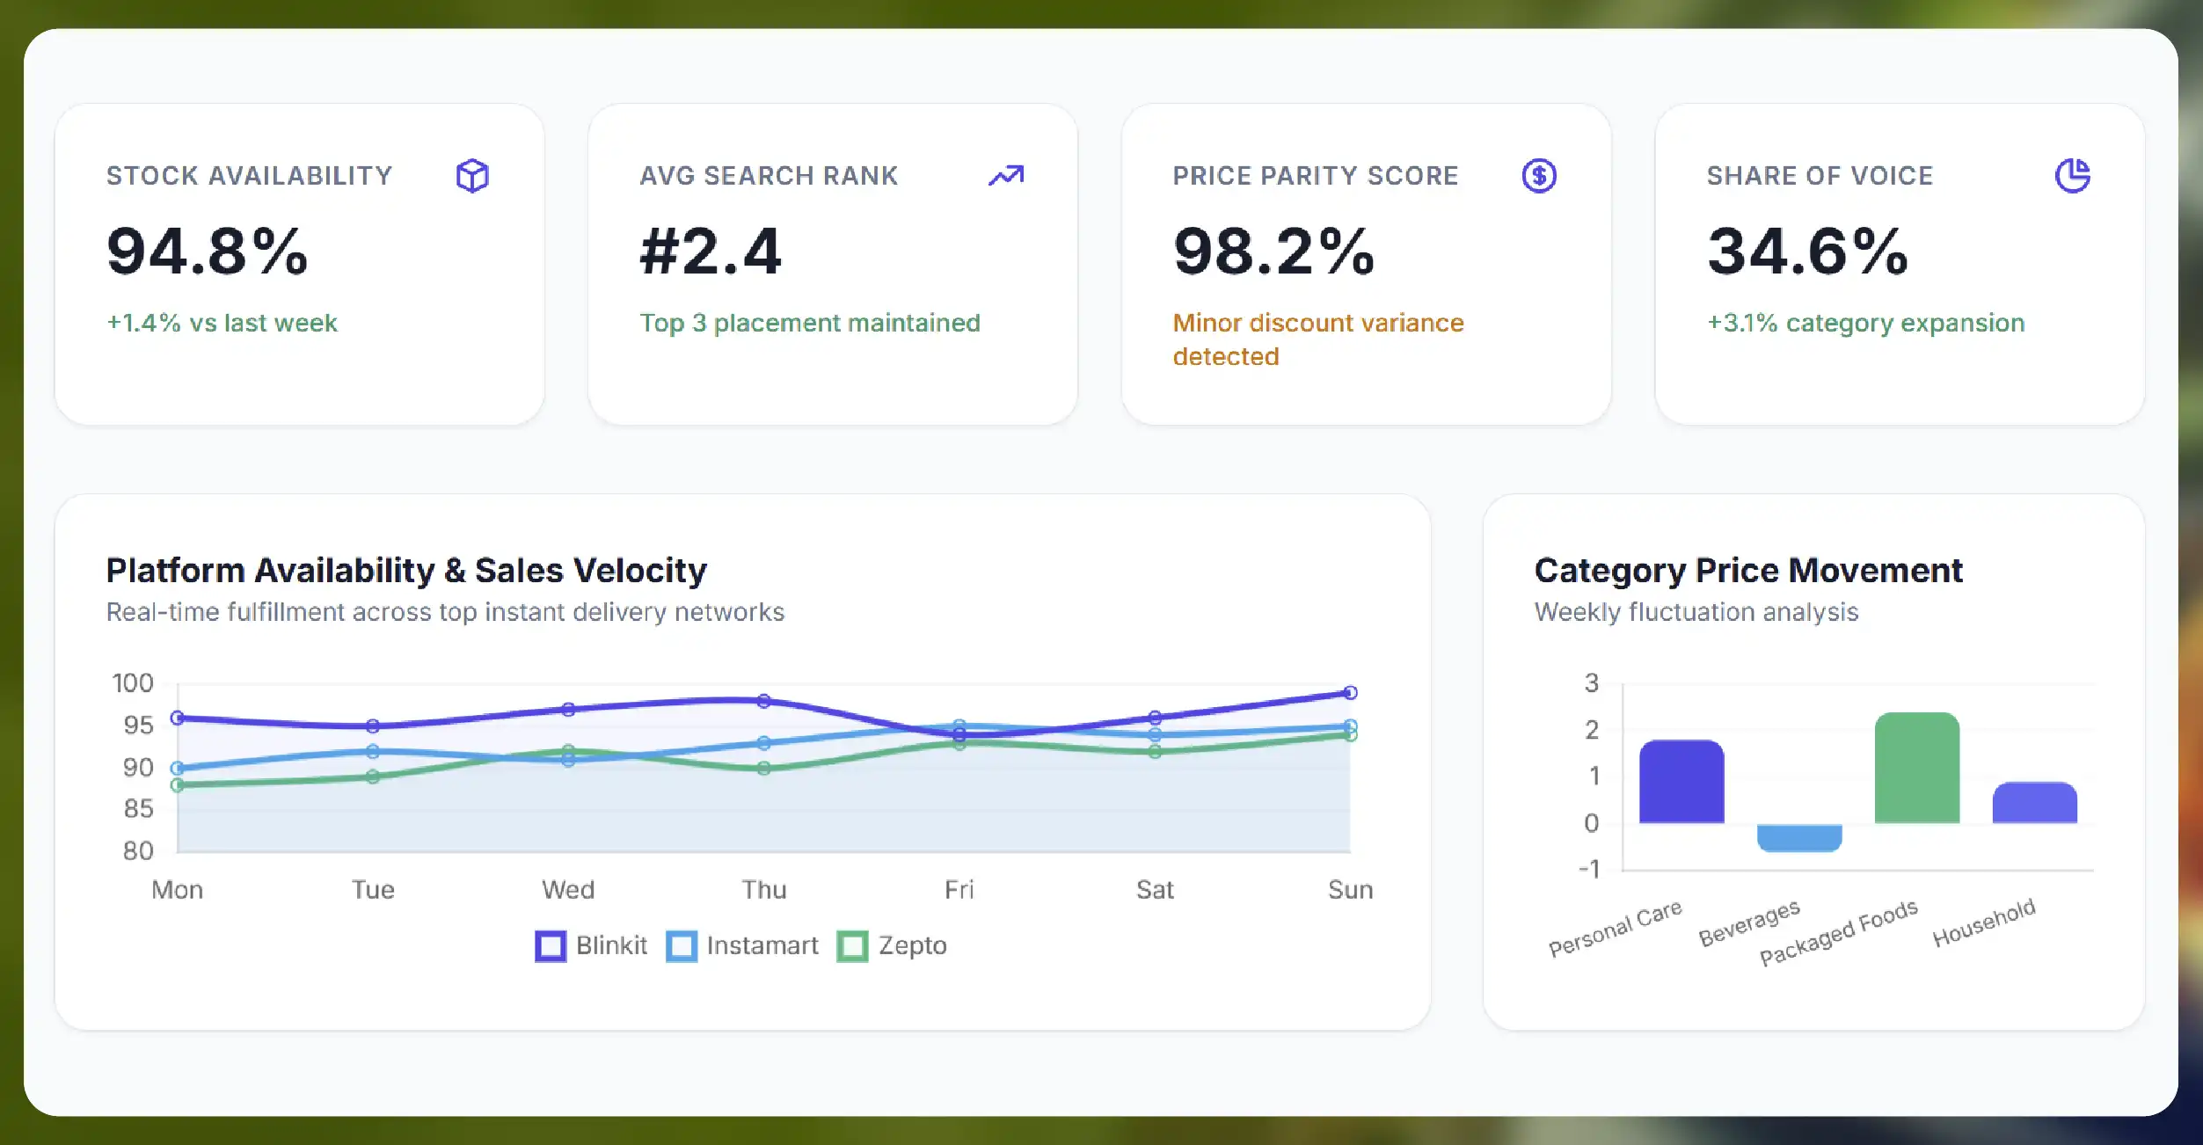Click the 'Packaged Foods' axis label
This screenshot has height=1145, width=2203.
click(1839, 932)
